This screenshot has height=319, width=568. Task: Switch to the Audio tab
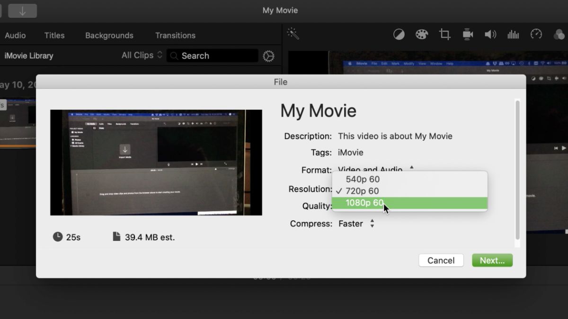point(15,35)
